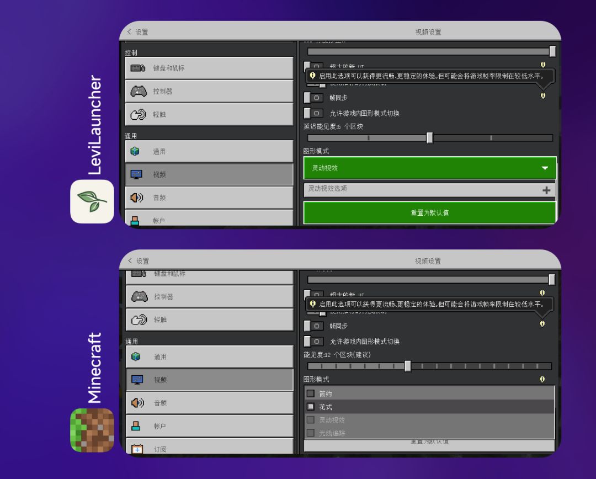This screenshot has width=596, height=479.
Task: Go back using the top panel's 设置 arrow
Action: click(129, 32)
